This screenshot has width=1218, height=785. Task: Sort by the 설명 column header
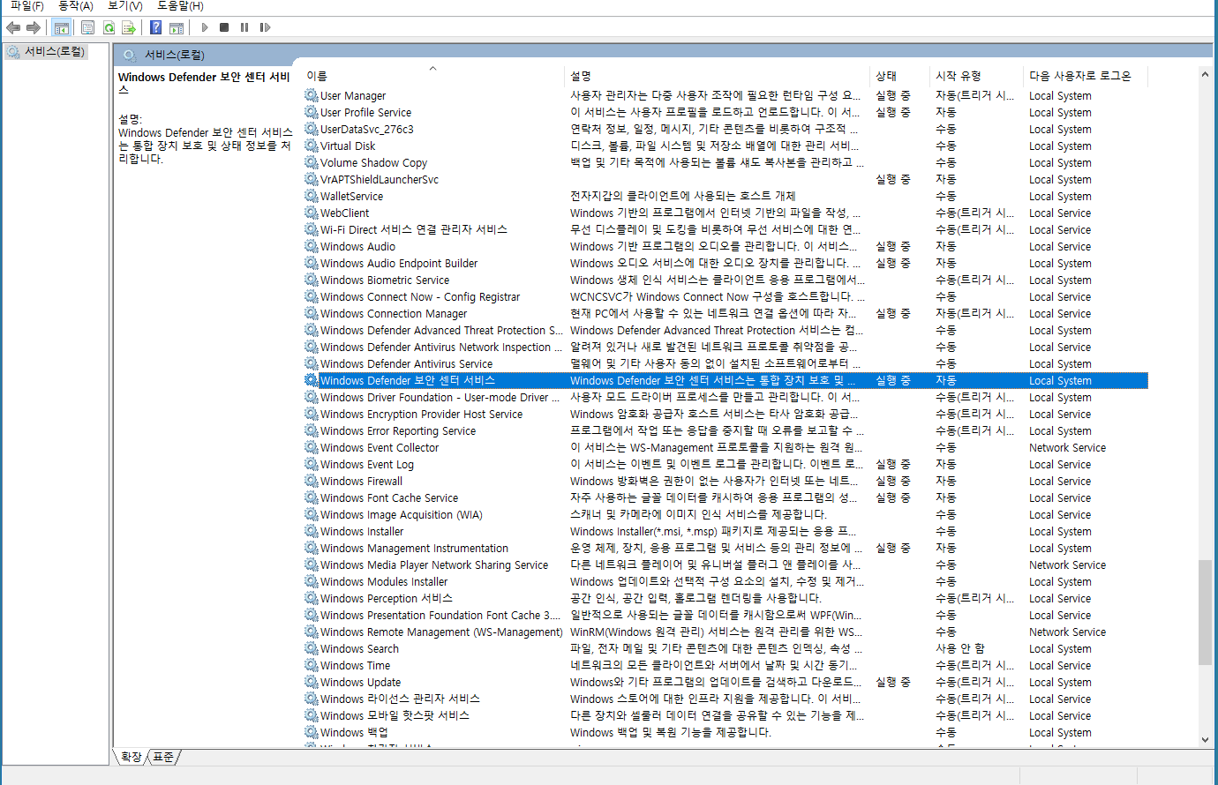coord(717,76)
